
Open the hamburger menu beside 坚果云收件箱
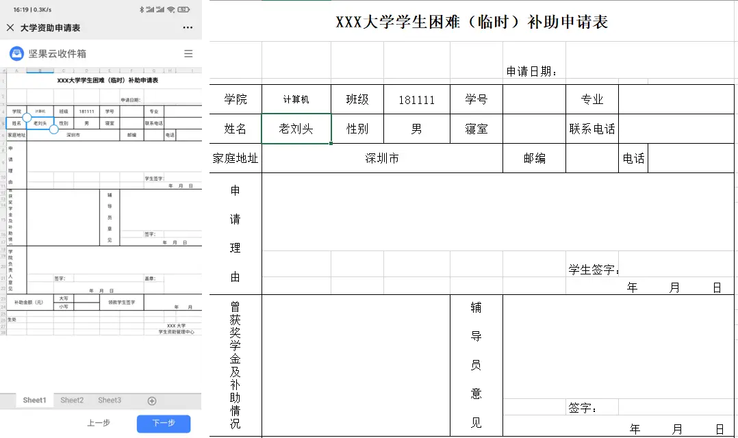click(x=188, y=53)
